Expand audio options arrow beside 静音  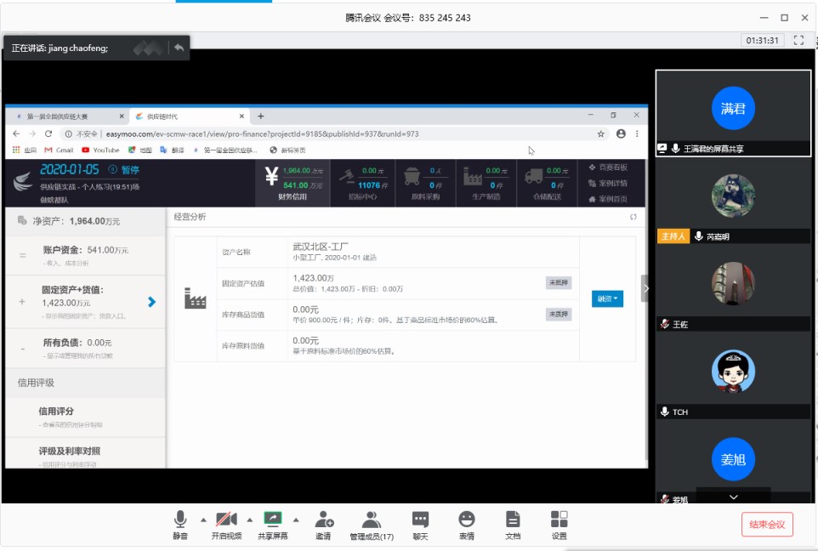click(202, 520)
